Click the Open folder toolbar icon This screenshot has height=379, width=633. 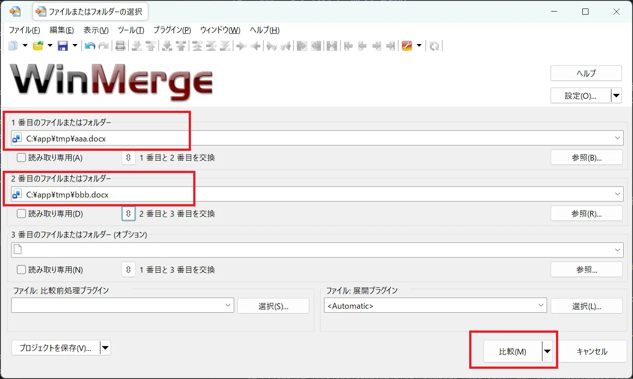point(38,46)
